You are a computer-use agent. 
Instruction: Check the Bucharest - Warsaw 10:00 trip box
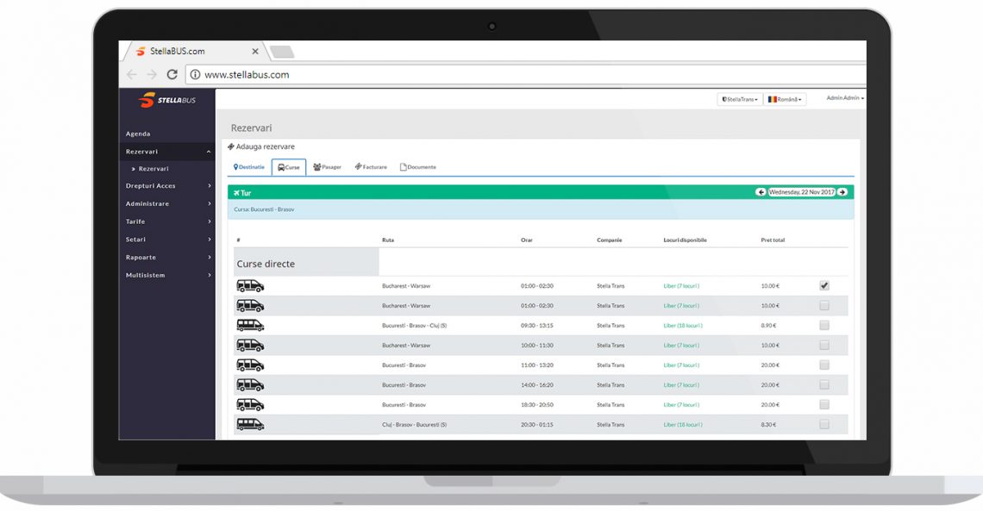[x=824, y=345]
